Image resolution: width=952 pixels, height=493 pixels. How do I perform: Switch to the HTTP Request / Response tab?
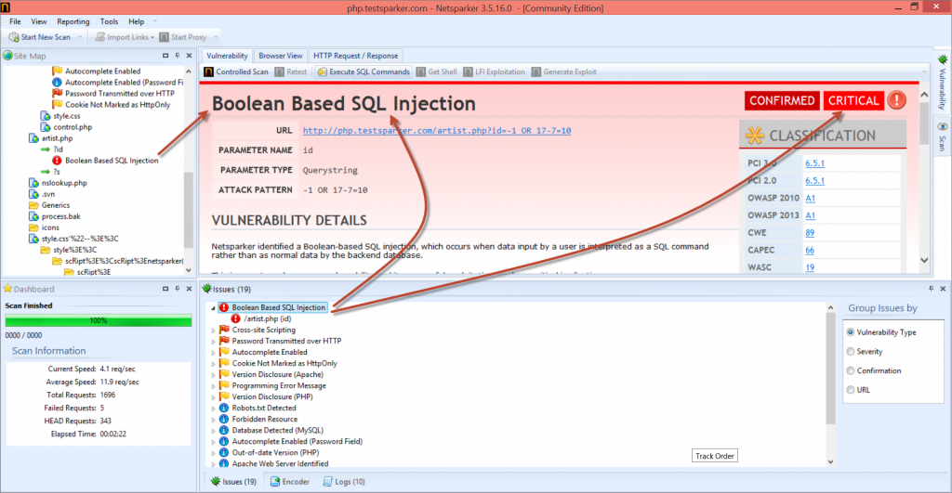tap(356, 56)
